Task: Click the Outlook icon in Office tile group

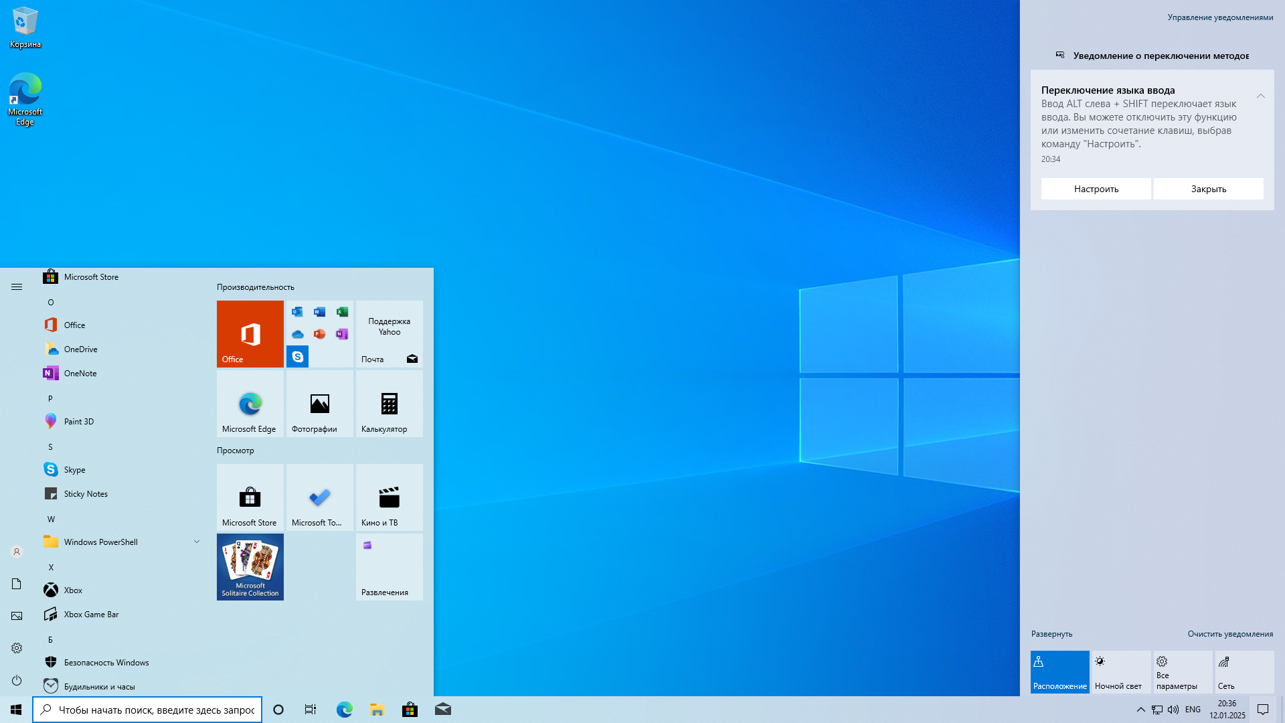Action: 297,312
